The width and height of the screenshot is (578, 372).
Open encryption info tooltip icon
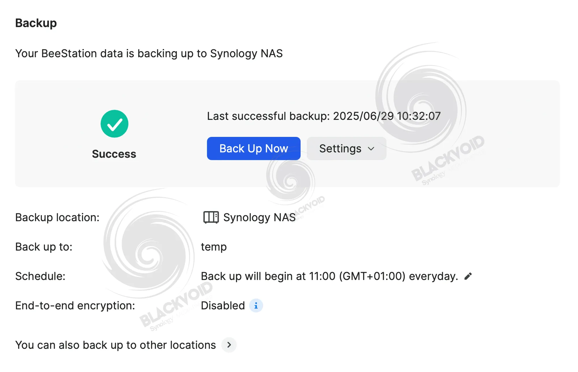coord(256,306)
